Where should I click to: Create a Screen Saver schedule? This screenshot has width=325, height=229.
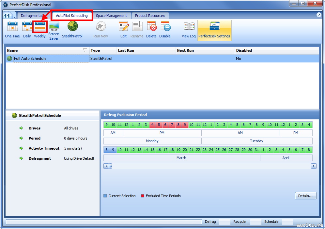[54, 31]
